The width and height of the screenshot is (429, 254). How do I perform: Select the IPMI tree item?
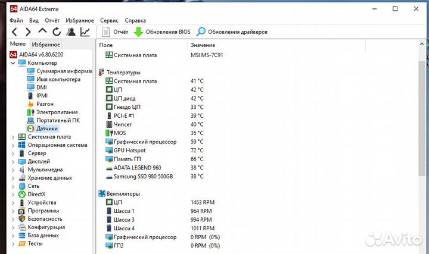[x=38, y=96]
